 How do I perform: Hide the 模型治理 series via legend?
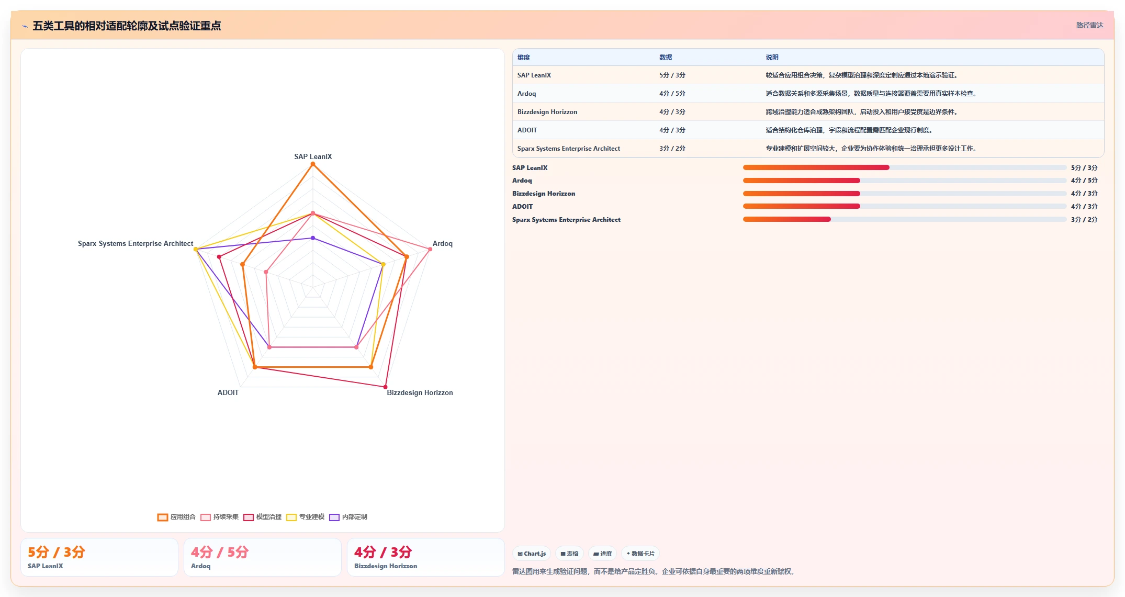(263, 517)
